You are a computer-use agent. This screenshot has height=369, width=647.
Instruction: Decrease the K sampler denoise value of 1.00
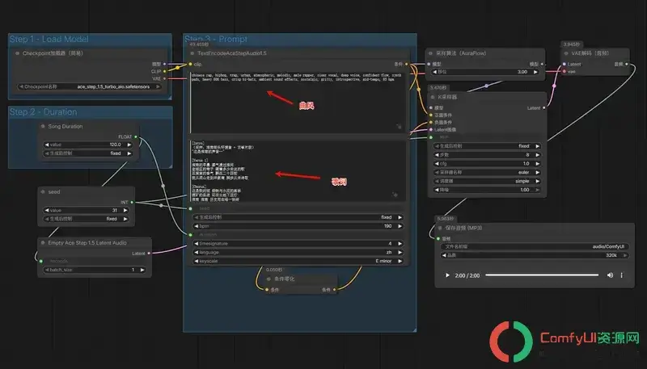point(437,190)
